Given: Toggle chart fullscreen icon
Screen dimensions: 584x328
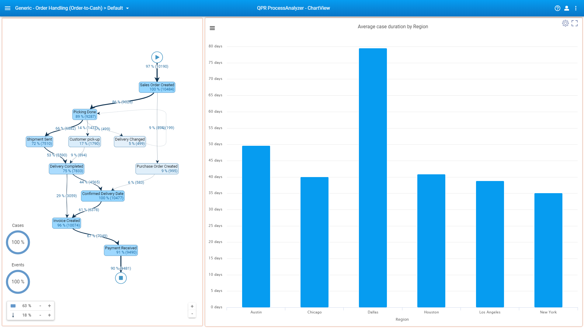Looking at the screenshot, I should click(575, 23).
